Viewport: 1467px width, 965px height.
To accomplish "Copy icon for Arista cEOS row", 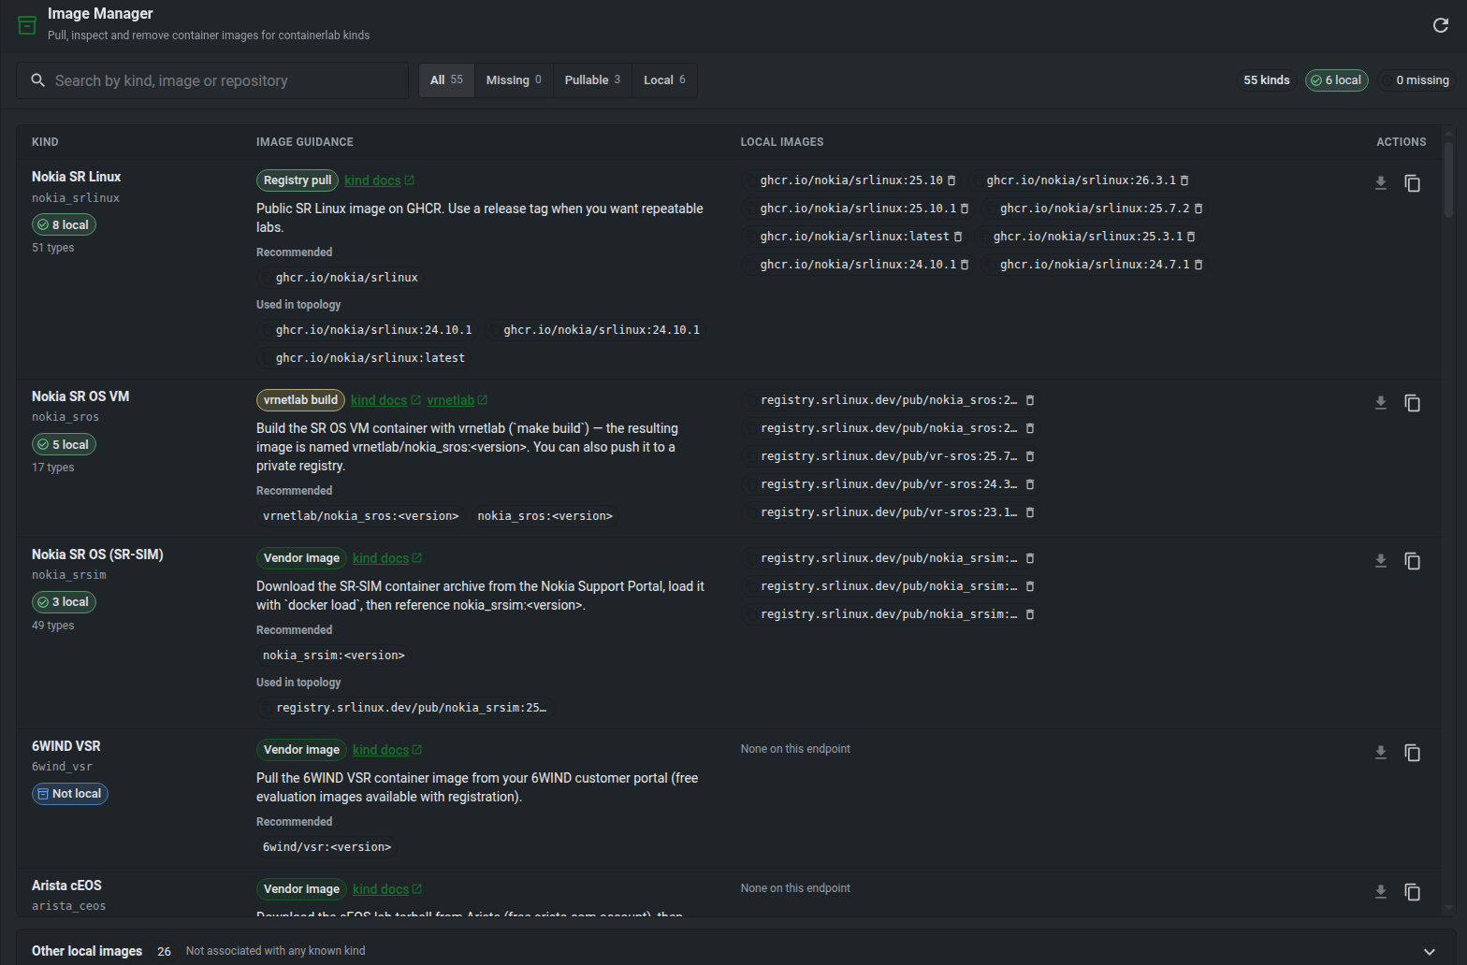I will (1413, 892).
